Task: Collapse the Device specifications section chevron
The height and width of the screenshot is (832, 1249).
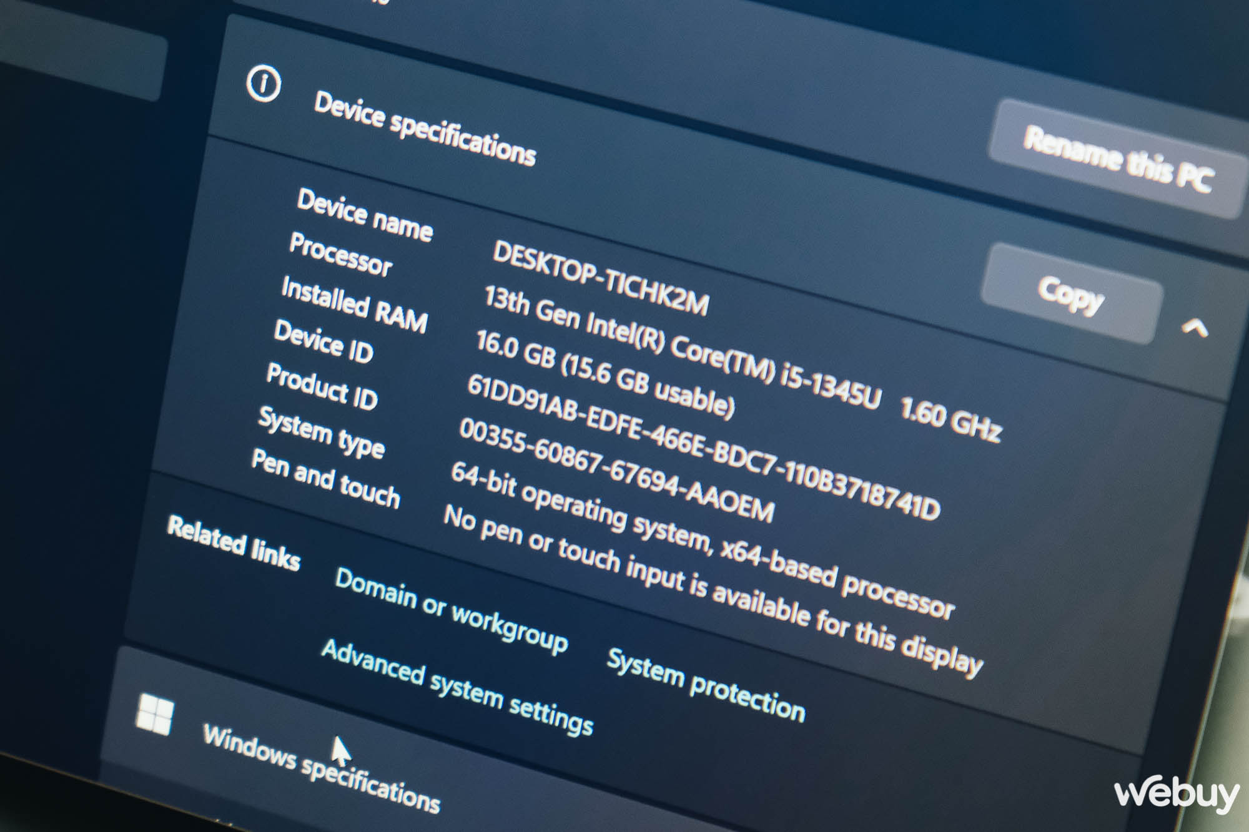Action: tap(1194, 327)
